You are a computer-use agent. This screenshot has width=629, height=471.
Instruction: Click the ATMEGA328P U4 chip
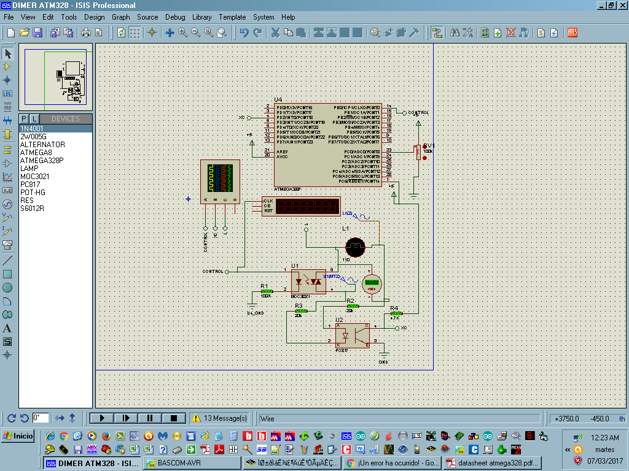328,145
